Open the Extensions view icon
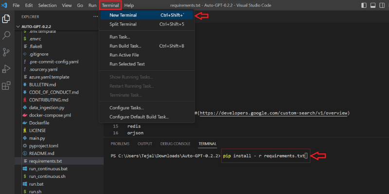The image size is (389, 194). pos(6,86)
